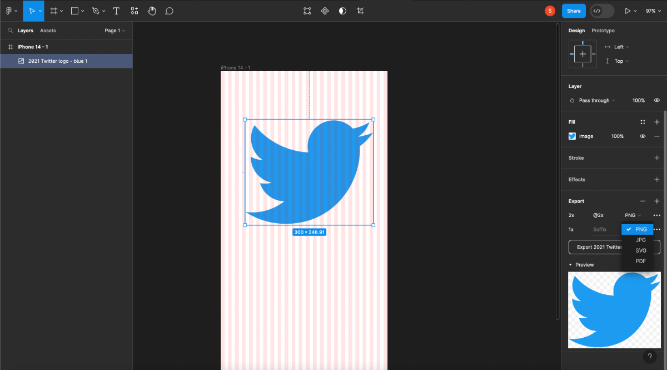Click the Use as mask icon

tap(342, 11)
